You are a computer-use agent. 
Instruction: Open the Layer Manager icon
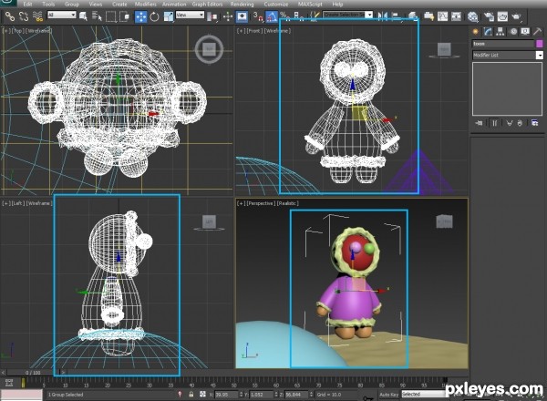413,16
